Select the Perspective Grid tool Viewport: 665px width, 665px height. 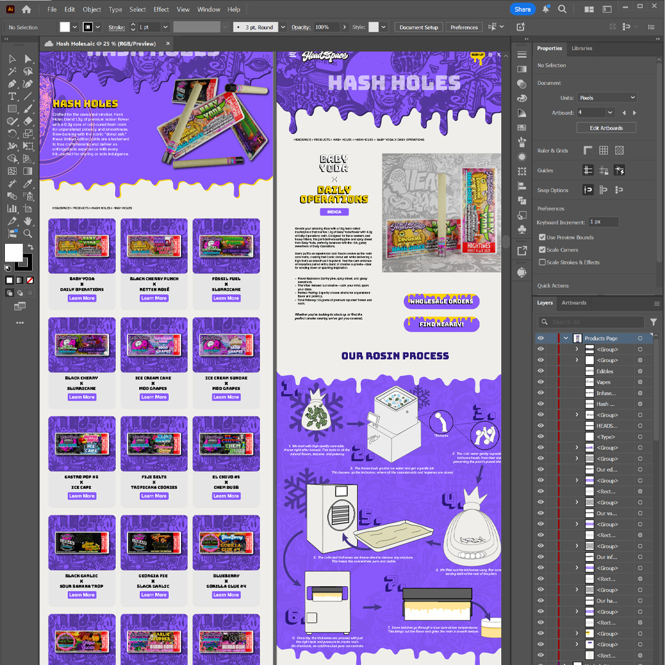point(28,159)
